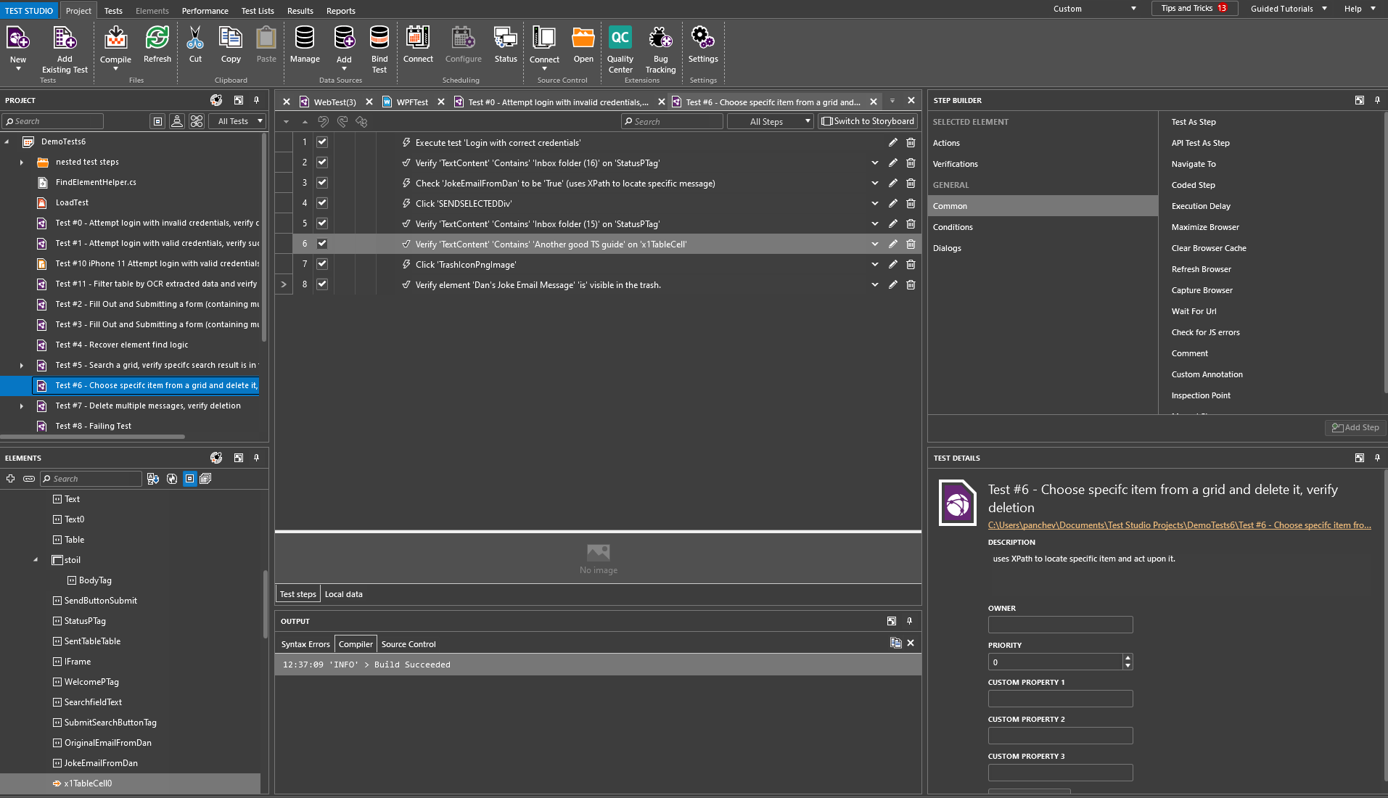Click pencil icon for step 8 verify element

[x=892, y=284]
